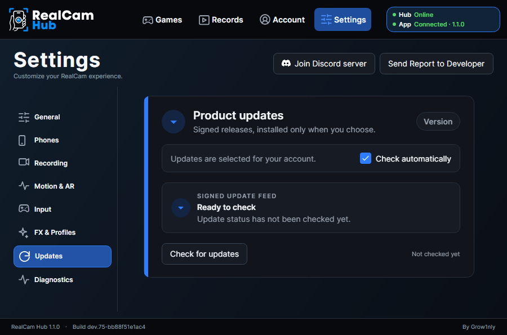
Task: Open the Account tab
Action: tap(282, 20)
